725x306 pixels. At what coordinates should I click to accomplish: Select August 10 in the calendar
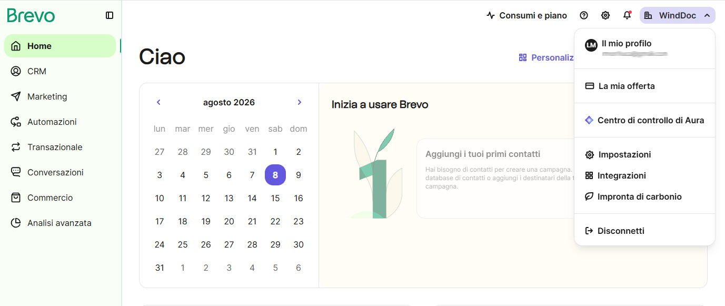point(160,198)
